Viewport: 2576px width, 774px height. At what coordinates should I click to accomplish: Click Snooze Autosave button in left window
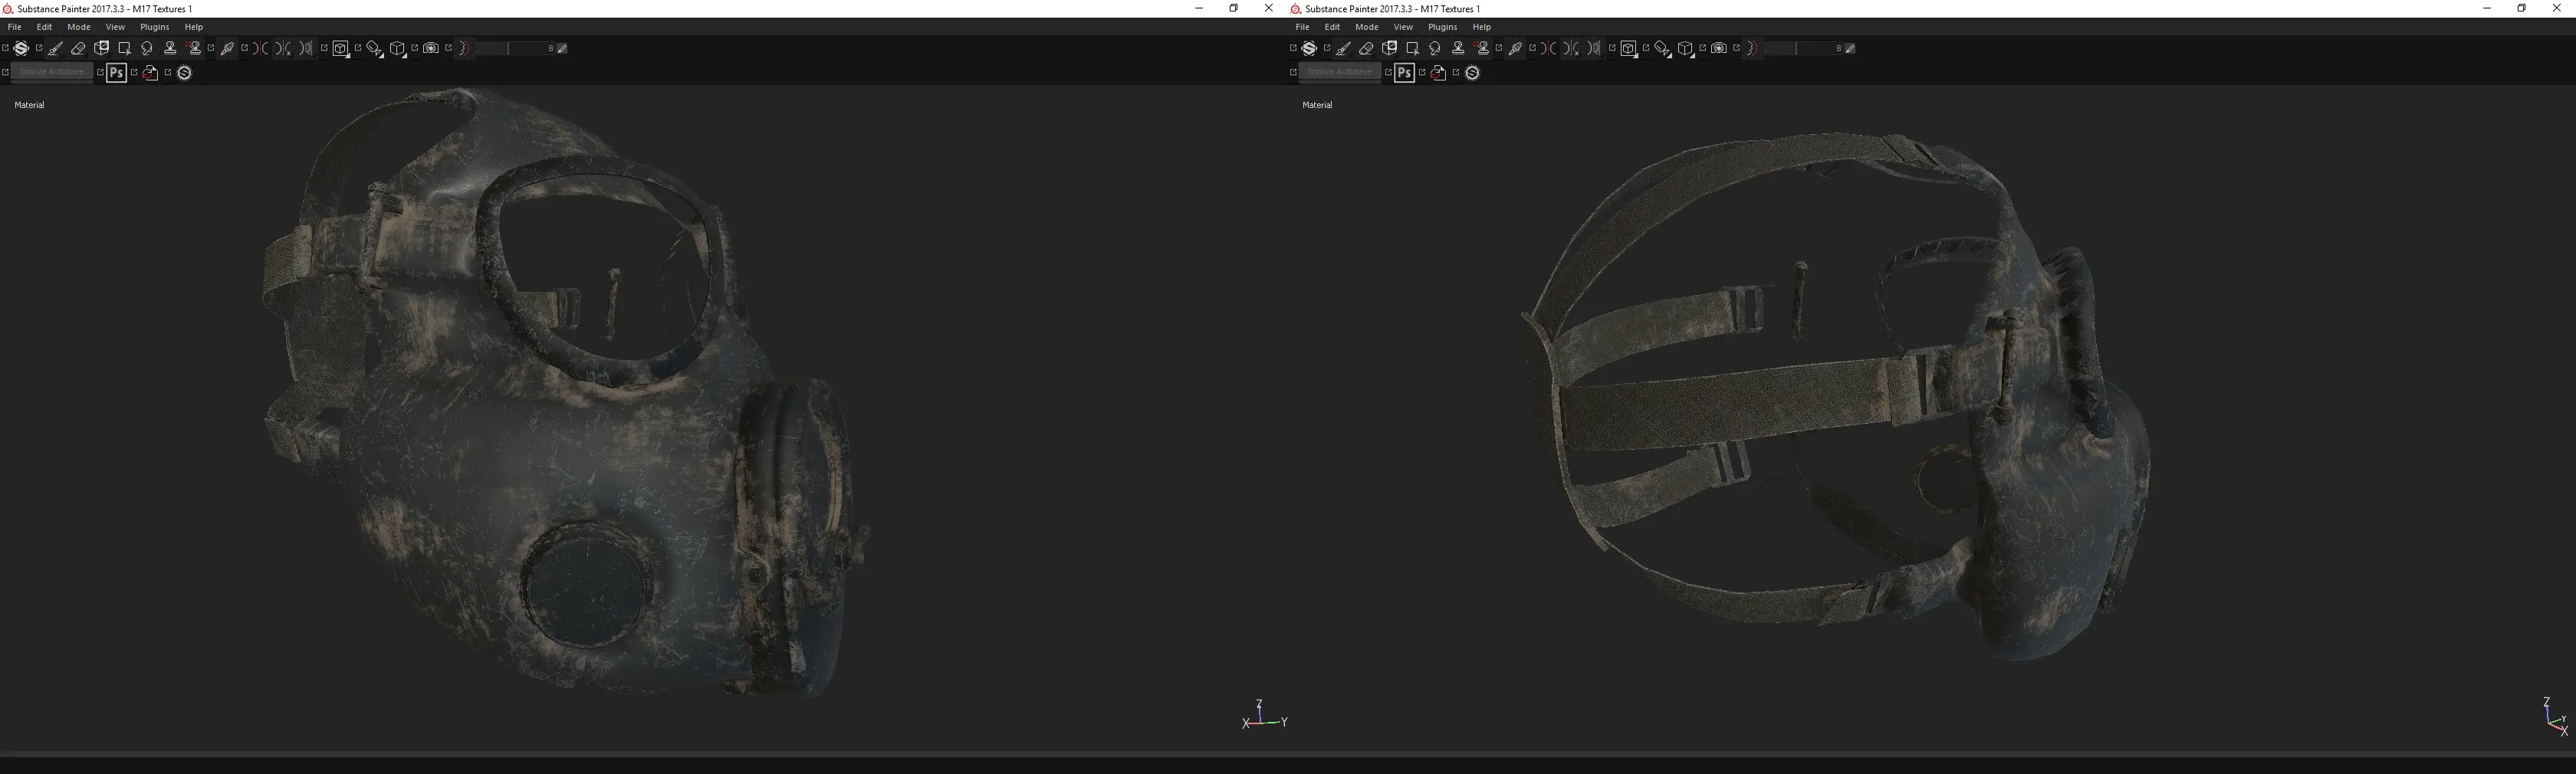(x=52, y=72)
